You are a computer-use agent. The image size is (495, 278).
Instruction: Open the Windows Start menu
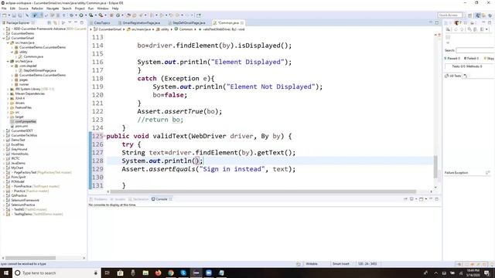[x=5, y=273]
